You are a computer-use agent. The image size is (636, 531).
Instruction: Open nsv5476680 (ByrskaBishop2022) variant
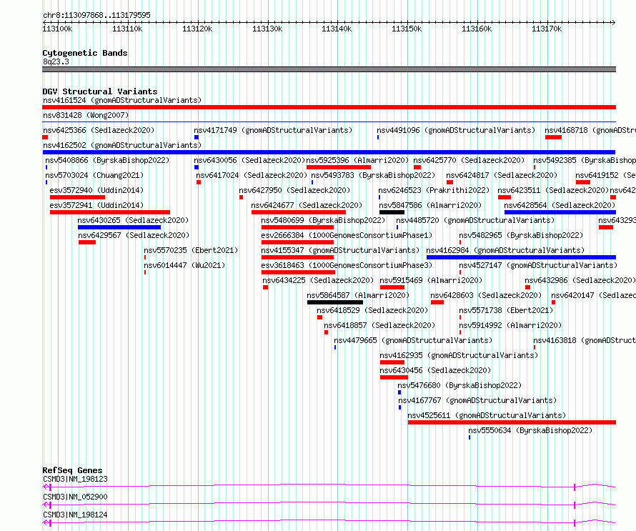[x=459, y=385]
